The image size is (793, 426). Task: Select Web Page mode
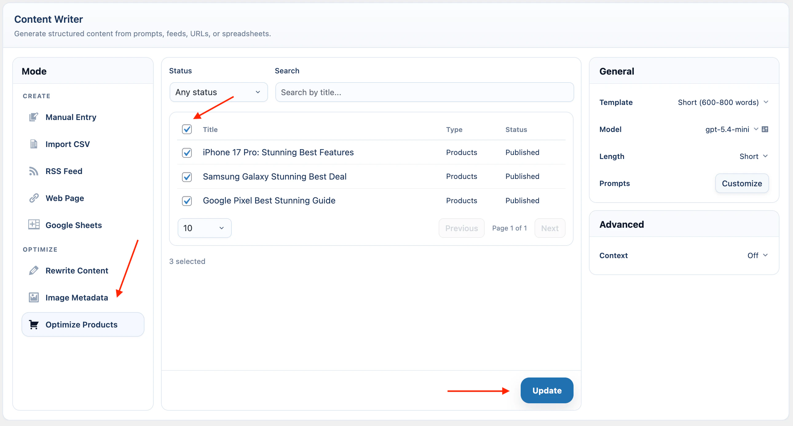[x=83, y=198]
